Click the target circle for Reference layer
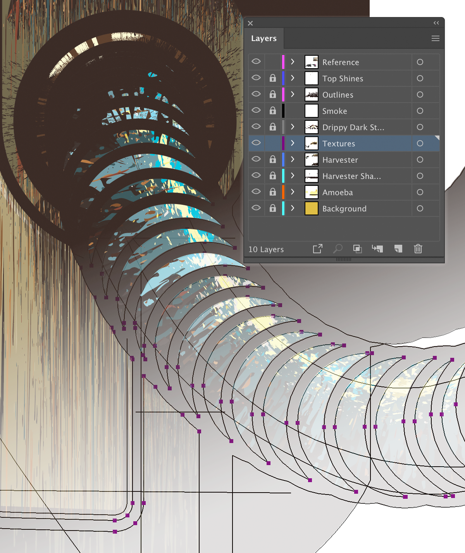This screenshot has height=553, width=465. 420,62
